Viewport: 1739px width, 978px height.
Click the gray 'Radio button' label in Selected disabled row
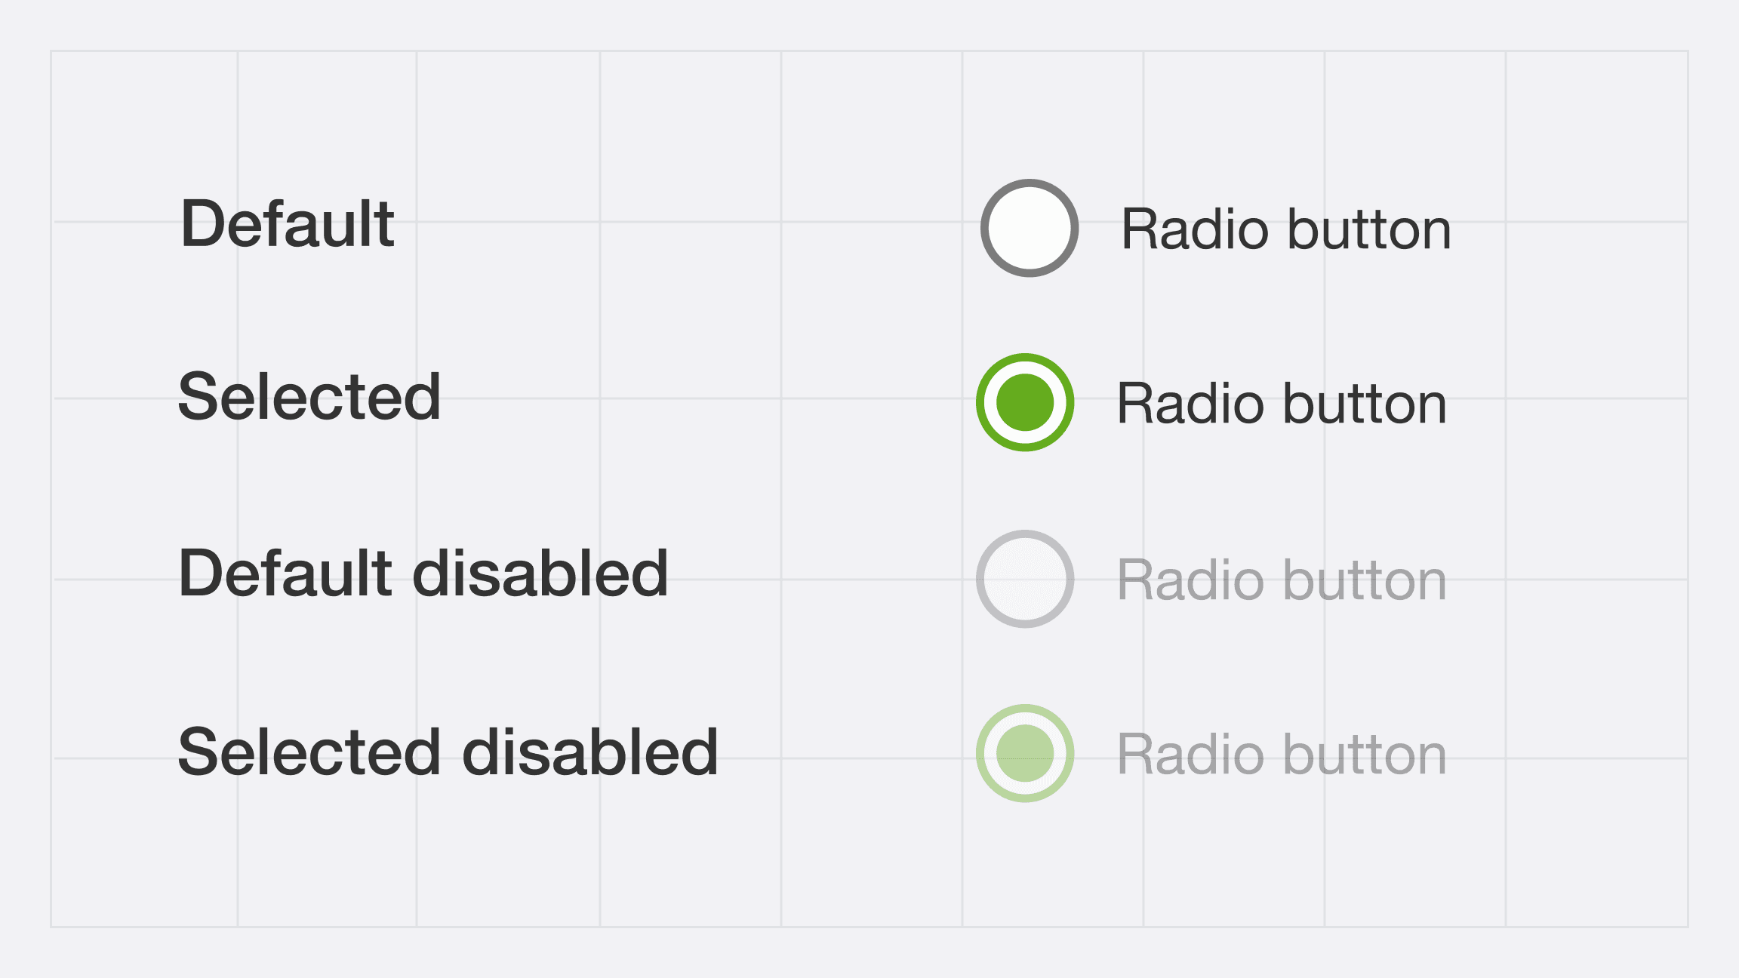pos(1282,754)
